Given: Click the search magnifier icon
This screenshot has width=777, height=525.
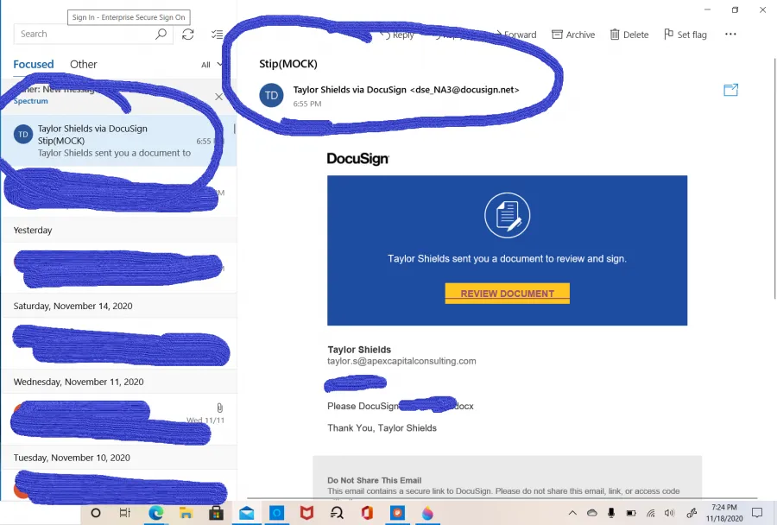Looking at the screenshot, I should click(x=161, y=35).
